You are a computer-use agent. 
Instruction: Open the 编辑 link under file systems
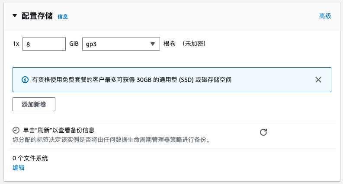click(x=19, y=168)
